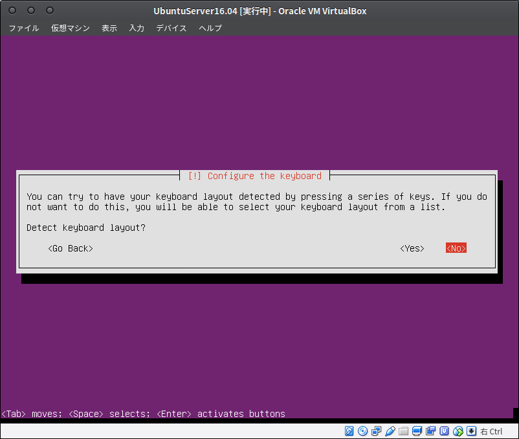
Task: Click the USB devices icon
Action: click(x=390, y=431)
